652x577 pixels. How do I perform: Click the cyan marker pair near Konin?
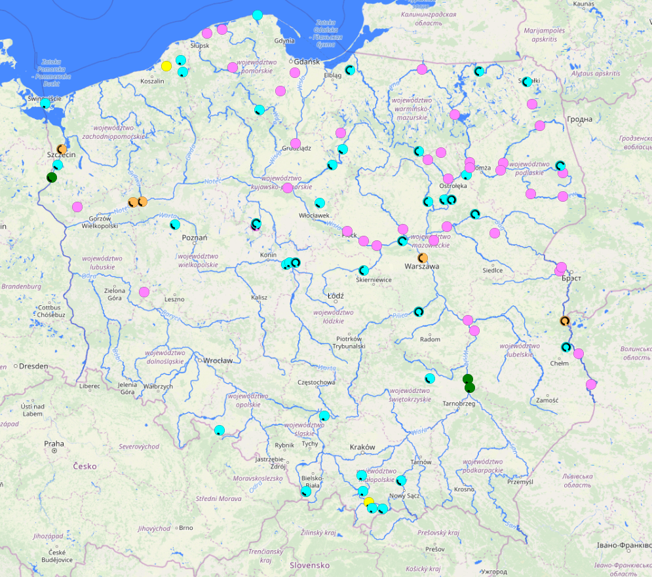click(288, 262)
